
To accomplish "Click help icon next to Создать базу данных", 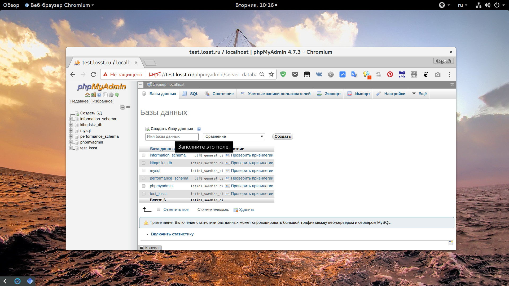I will click(x=199, y=129).
